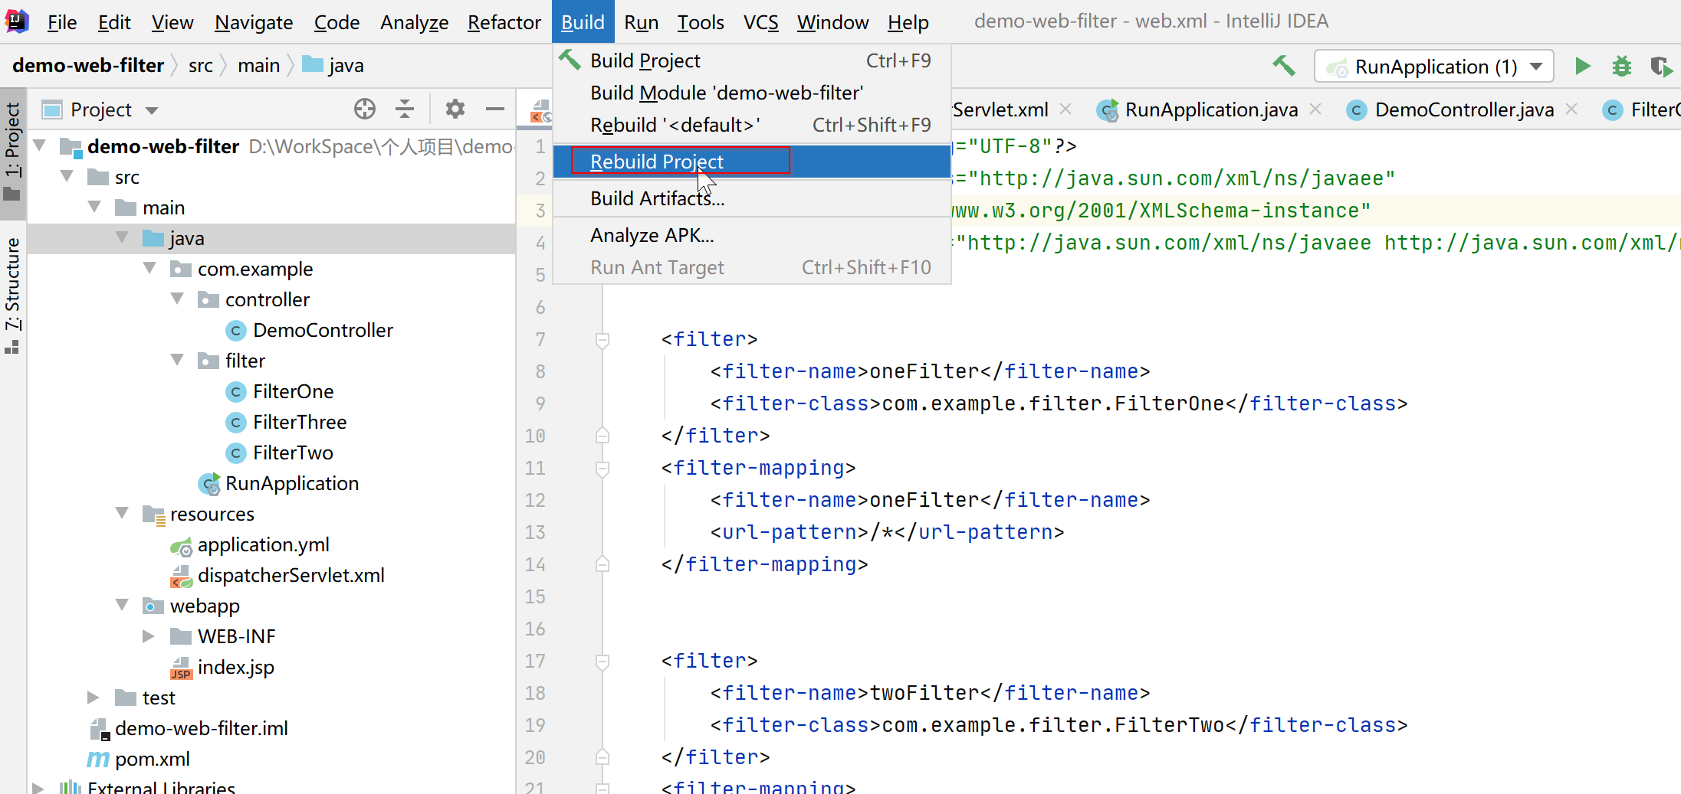Switch to DemoController.java editor tab

[1464, 110]
